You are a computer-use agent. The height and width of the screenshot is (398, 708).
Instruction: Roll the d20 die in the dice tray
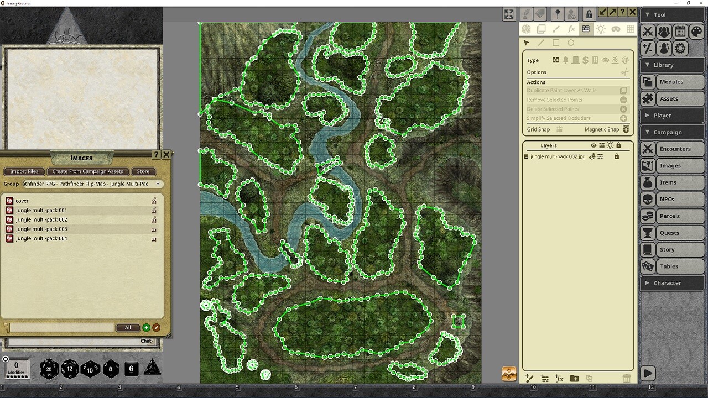pyautogui.click(x=49, y=369)
